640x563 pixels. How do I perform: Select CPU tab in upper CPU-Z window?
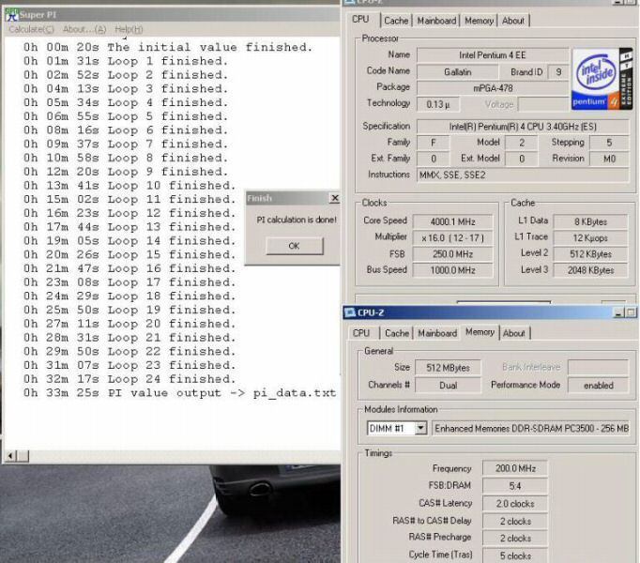(360, 20)
